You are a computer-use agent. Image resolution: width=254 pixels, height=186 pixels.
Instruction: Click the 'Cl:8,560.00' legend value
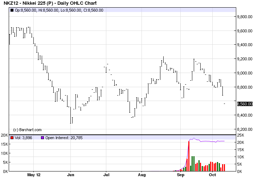93,10
